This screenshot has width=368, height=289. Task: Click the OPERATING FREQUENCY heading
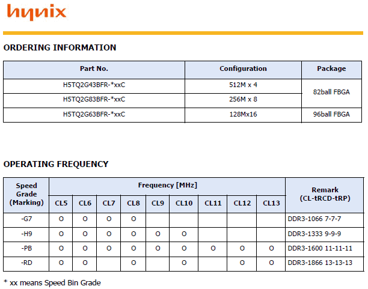[56, 164]
